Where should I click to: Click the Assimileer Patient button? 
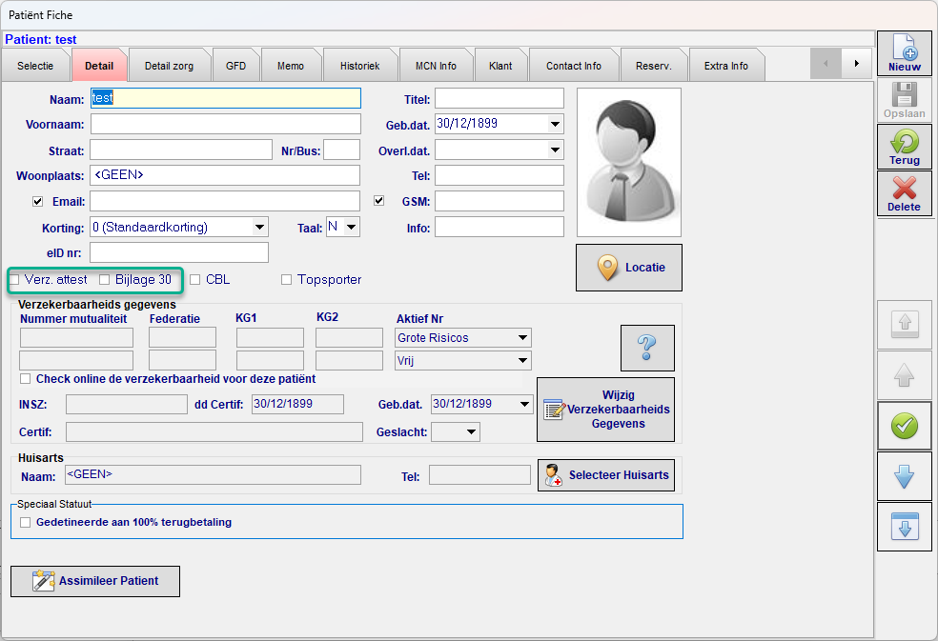tap(95, 581)
